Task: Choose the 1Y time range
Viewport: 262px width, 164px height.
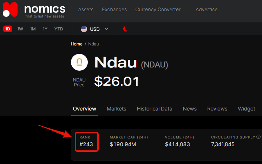Action: coord(45,29)
